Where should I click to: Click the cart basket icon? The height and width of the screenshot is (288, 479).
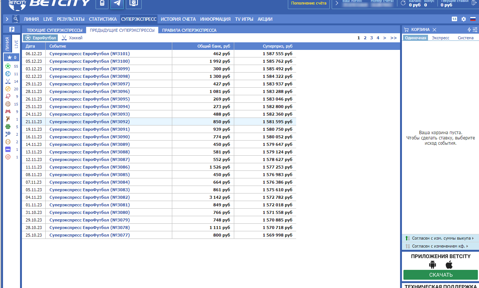406,29
